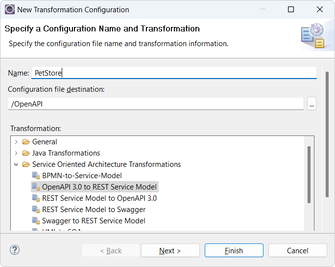Viewport: 335px width, 267px height.
Task: Go to the Next wizard page
Action: click(x=170, y=250)
